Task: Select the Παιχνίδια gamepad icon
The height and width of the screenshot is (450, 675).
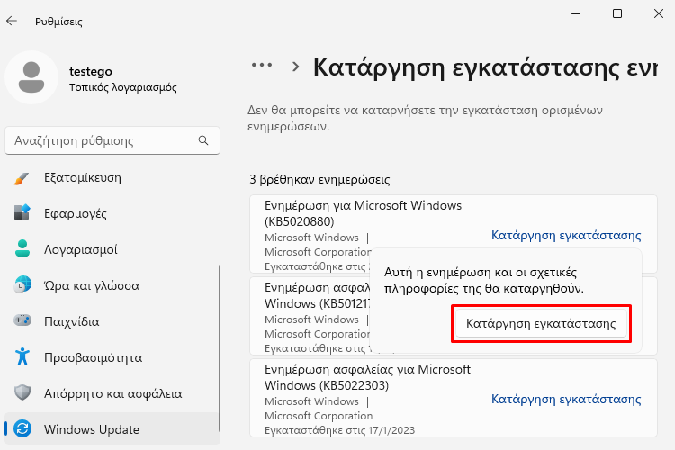Action: pos(22,320)
